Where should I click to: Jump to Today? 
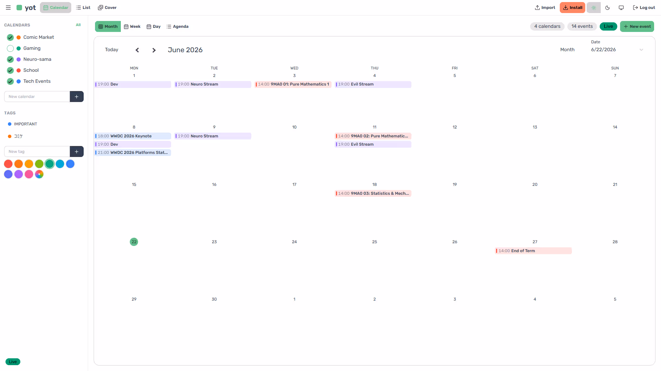112,50
